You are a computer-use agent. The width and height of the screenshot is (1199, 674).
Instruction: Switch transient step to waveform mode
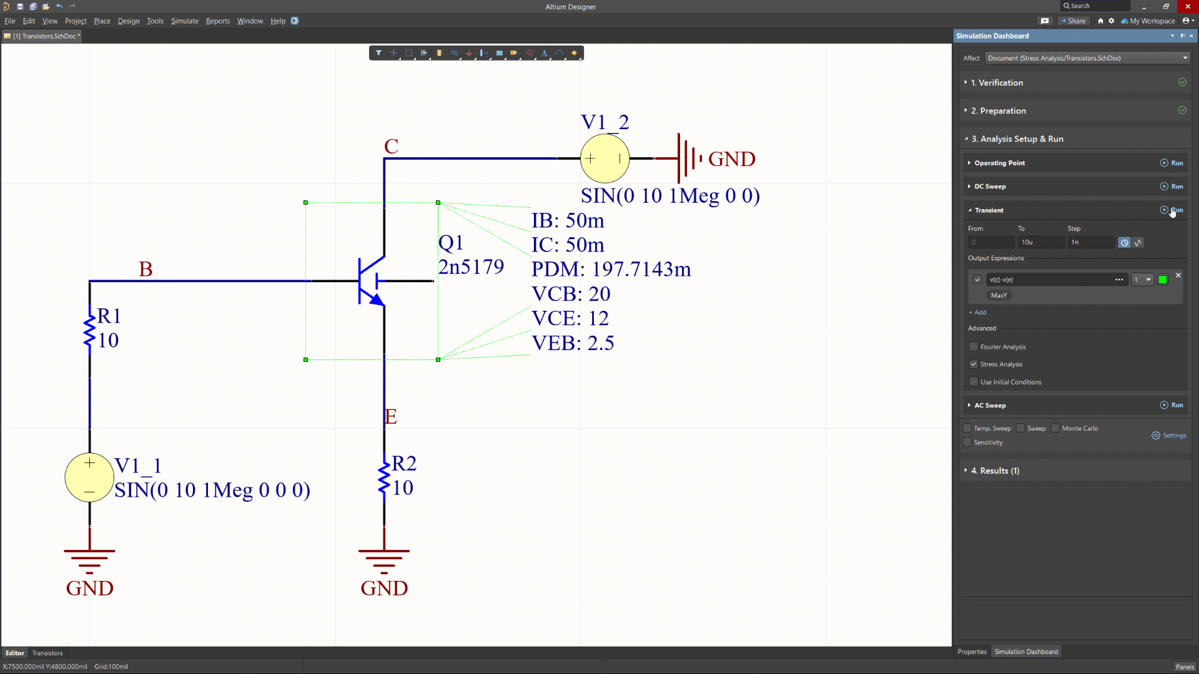(1138, 243)
